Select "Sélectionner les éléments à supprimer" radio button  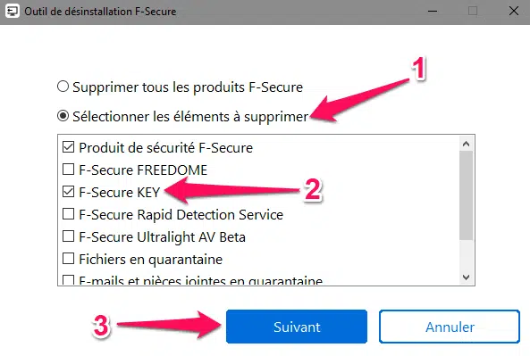pos(63,116)
